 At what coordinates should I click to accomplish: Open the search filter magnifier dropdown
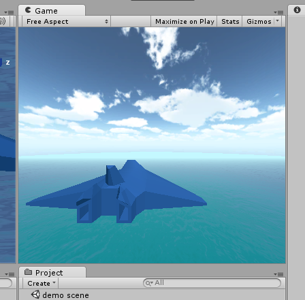pos(149,283)
